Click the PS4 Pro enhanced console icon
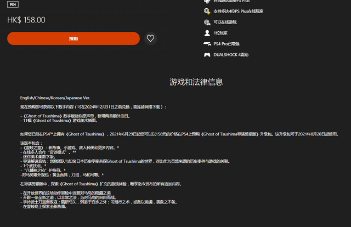This screenshot has height=227, width=351. (x=207, y=44)
